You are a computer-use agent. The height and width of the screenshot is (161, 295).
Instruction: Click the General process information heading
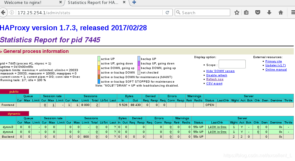pyautogui.click(x=36, y=51)
